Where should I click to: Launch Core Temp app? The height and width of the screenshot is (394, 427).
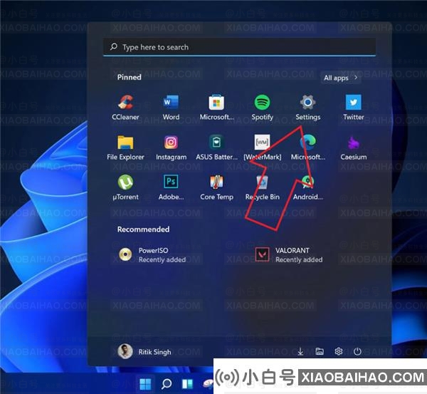click(x=216, y=187)
